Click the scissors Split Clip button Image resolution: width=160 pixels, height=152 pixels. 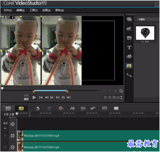pyautogui.click(x=115, y=91)
